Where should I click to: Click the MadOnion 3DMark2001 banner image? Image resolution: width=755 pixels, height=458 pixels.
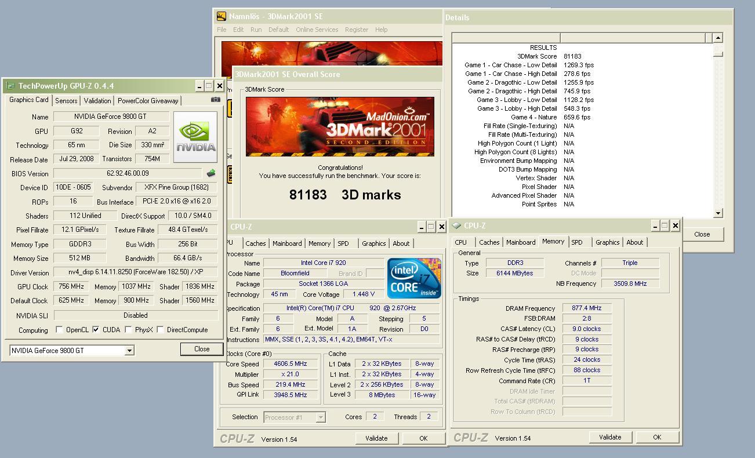(340, 126)
